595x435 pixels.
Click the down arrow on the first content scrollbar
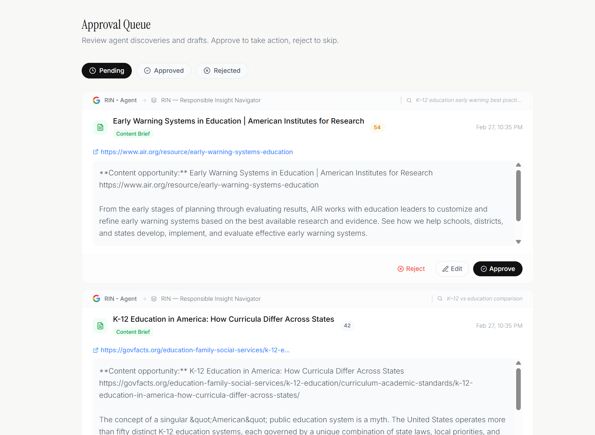[x=518, y=241]
